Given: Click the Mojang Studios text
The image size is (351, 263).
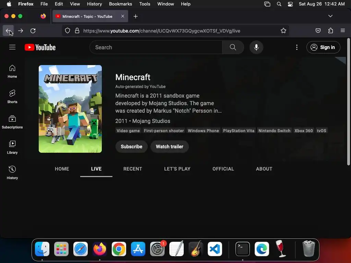Looking at the screenshot, I should point(151,121).
